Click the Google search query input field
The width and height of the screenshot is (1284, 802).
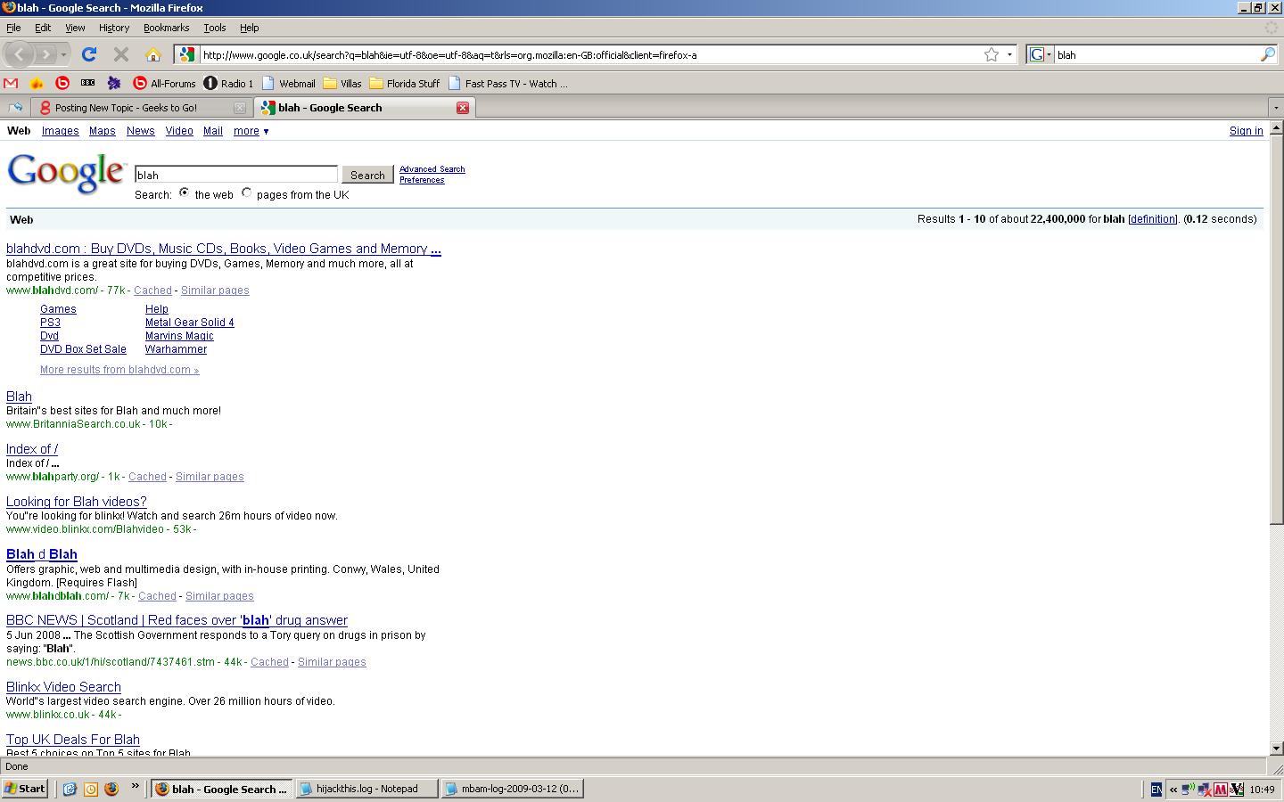coord(235,175)
